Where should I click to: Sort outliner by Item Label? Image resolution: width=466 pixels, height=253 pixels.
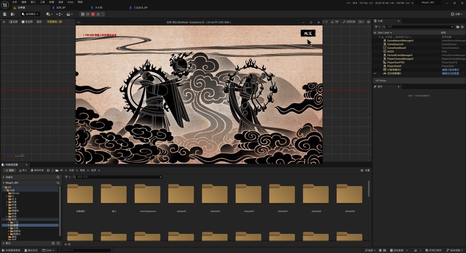point(384,33)
